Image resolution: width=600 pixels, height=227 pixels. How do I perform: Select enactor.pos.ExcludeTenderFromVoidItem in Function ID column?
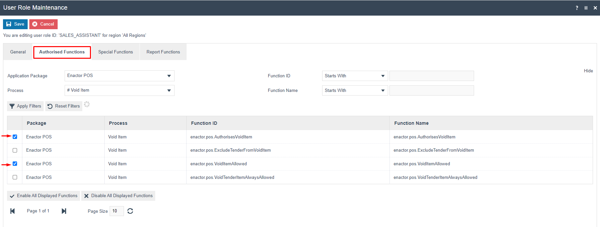(x=231, y=150)
